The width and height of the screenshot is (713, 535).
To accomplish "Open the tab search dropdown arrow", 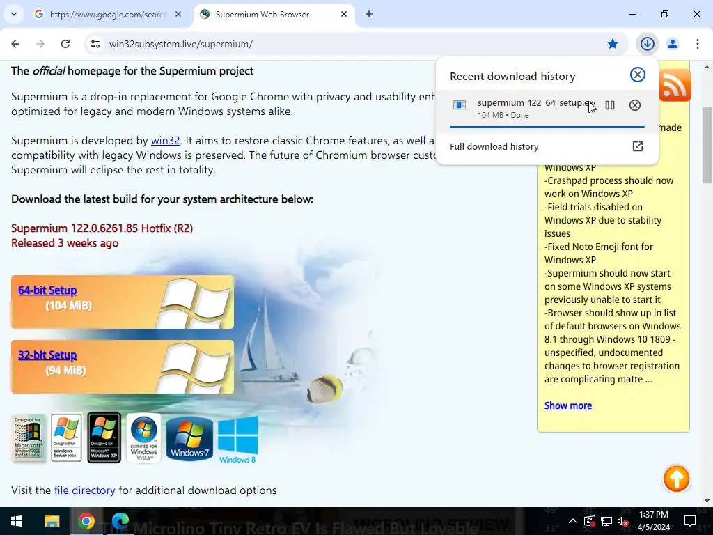I will point(14,14).
